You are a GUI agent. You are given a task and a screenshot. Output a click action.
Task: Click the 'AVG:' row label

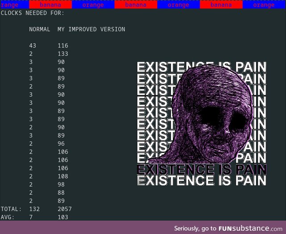(7, 217)
